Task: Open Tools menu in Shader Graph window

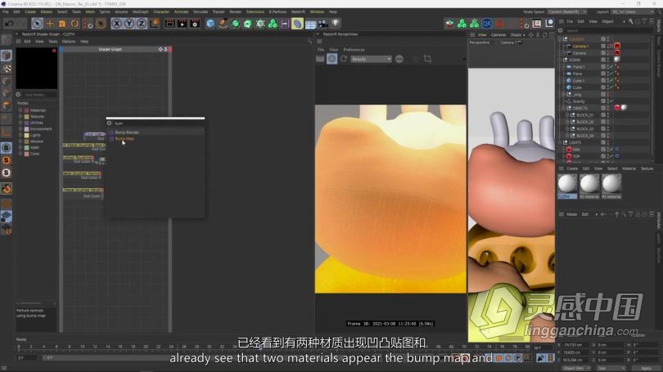Action: click(x=53, y=42)
